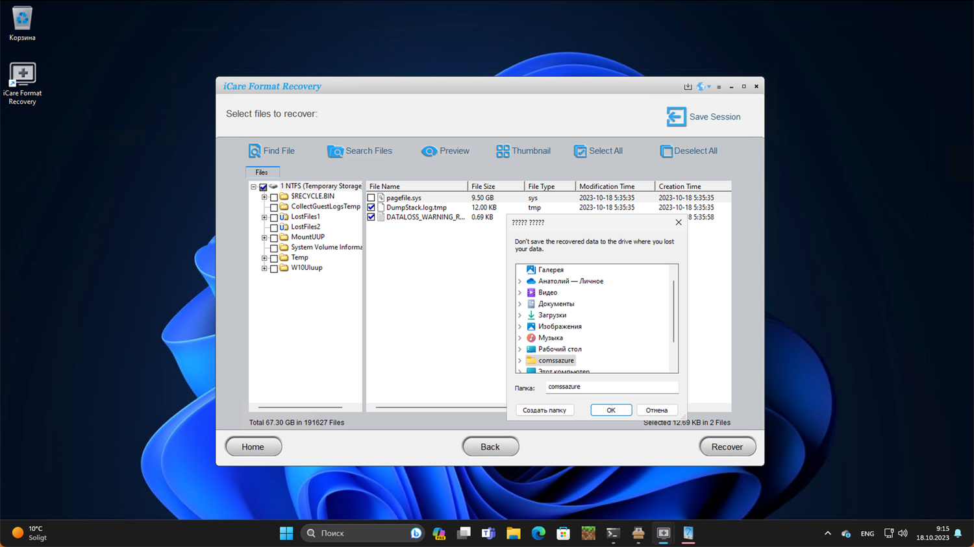Click the Home button
The width and height of the screenshot is (974, 547).
pyautogui.click(x=253, y=447)
